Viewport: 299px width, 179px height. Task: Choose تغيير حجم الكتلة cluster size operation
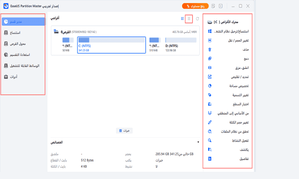(x=228, y=123)
